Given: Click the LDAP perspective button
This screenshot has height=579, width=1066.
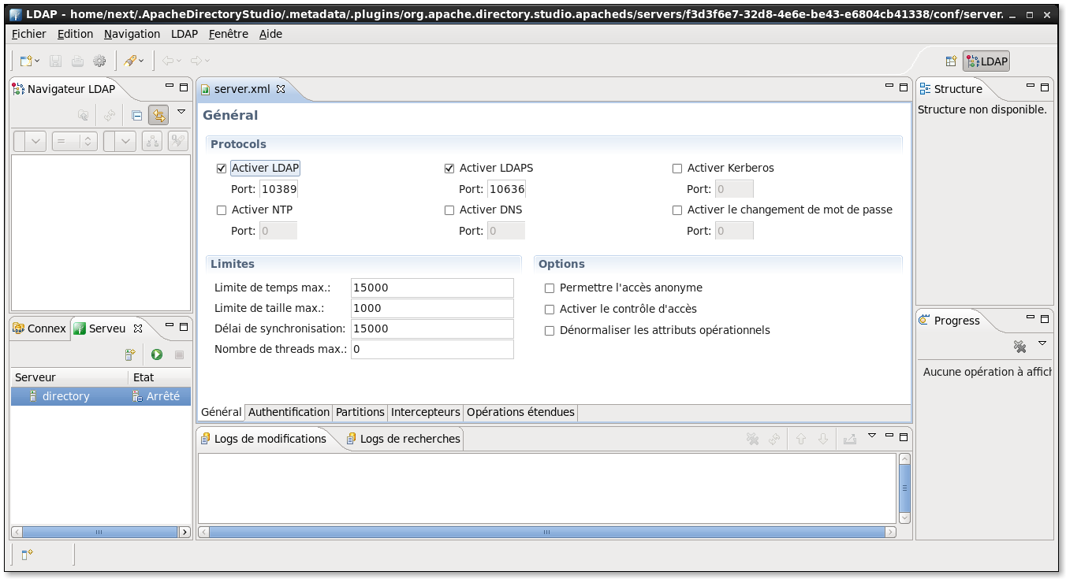Looking at the screenshot, I should click(x=986, y=61).
